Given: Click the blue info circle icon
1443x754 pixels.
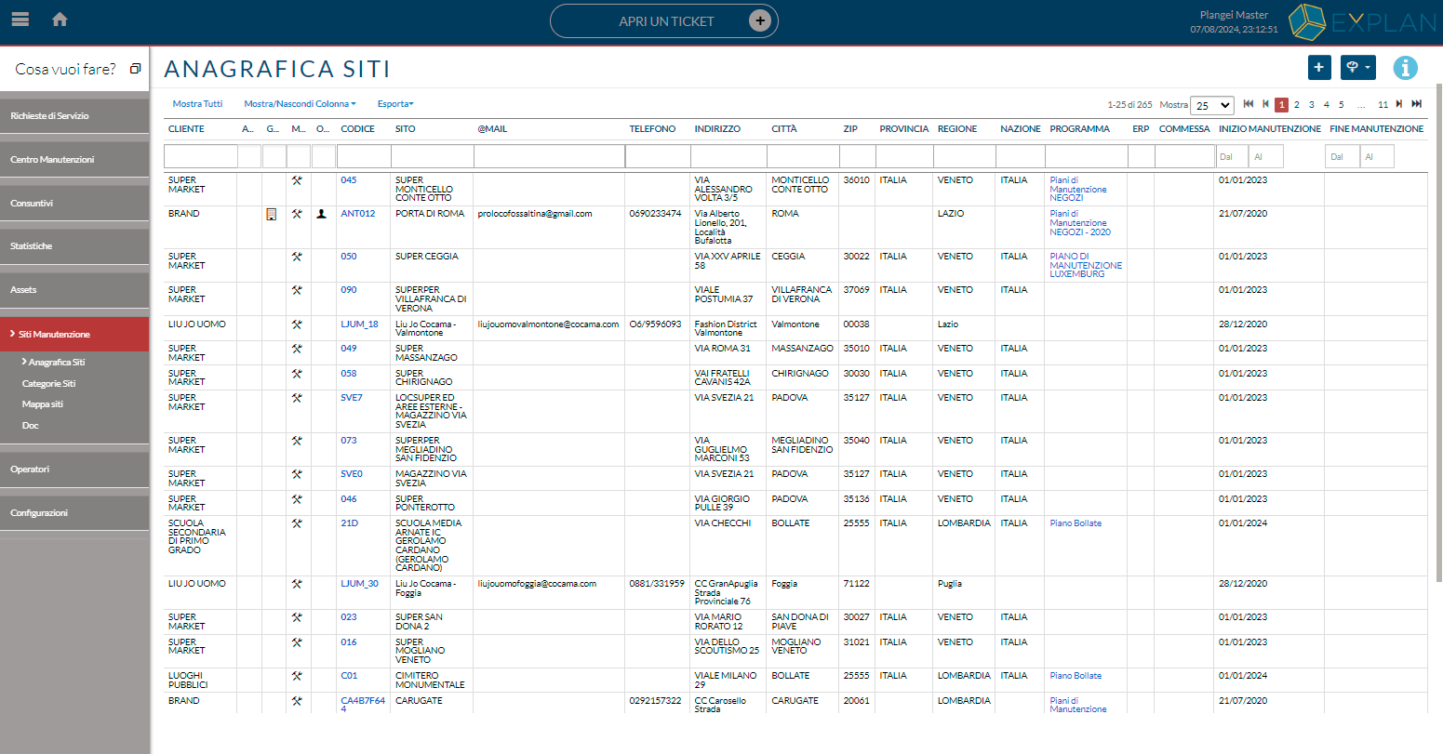Looking at the screenshot, I should (1405, 68).
